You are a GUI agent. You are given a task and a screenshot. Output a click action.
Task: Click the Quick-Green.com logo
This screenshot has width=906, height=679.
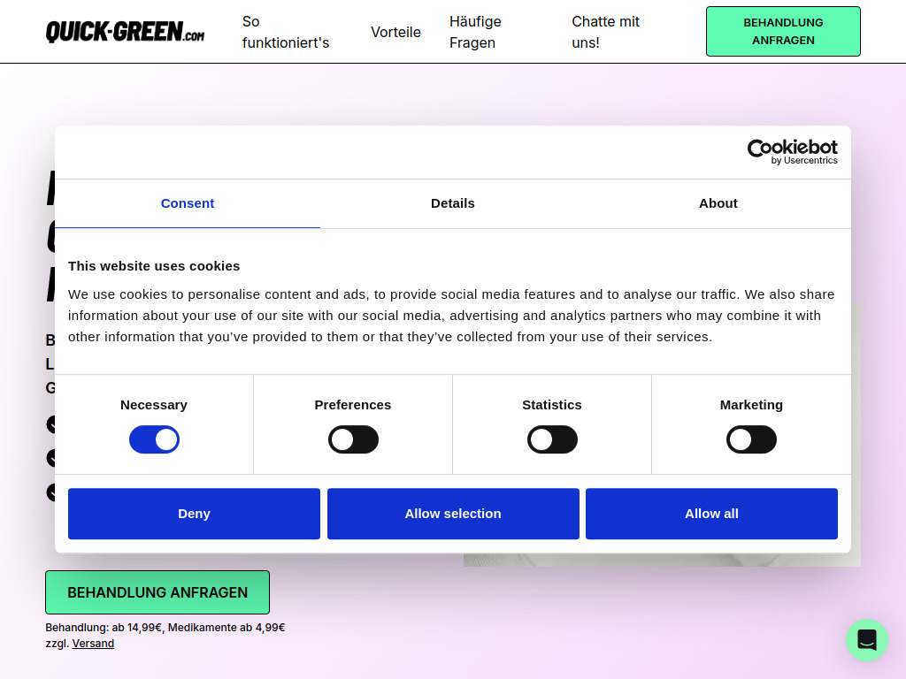click(124, 31)
